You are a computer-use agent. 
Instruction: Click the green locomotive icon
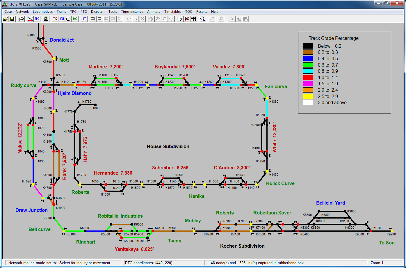coord(46,19)
